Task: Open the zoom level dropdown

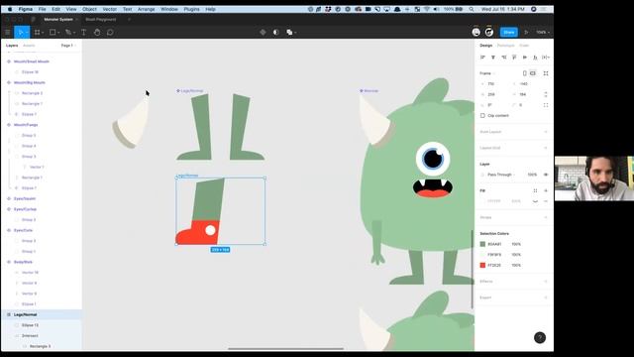Action: point(543,33)
